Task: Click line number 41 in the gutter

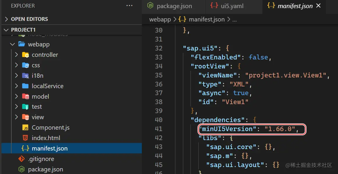Action: pyautogui.click(x=159, y=129)
